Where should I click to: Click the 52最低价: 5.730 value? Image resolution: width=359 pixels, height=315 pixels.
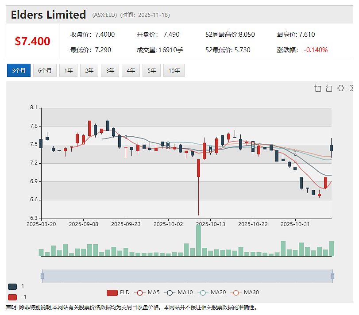(x=228, y=50)
